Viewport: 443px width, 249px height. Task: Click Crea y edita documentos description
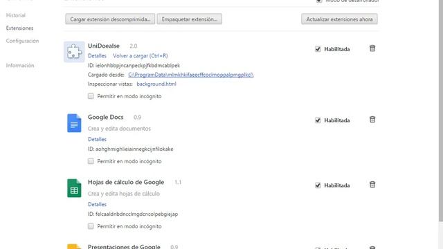(119, 129)
